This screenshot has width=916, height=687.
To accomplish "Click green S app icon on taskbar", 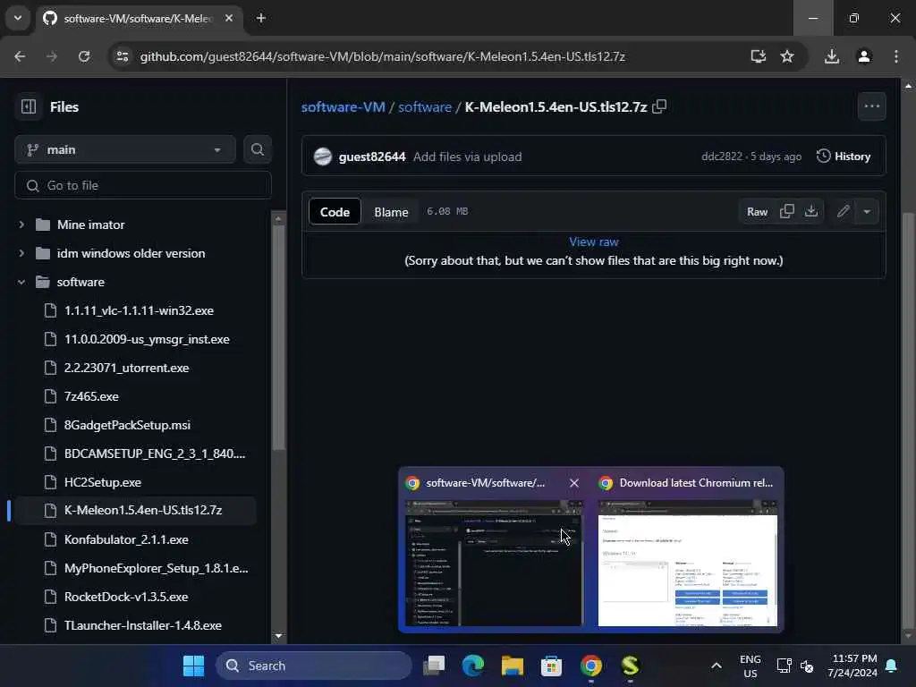I will [630, 666].
